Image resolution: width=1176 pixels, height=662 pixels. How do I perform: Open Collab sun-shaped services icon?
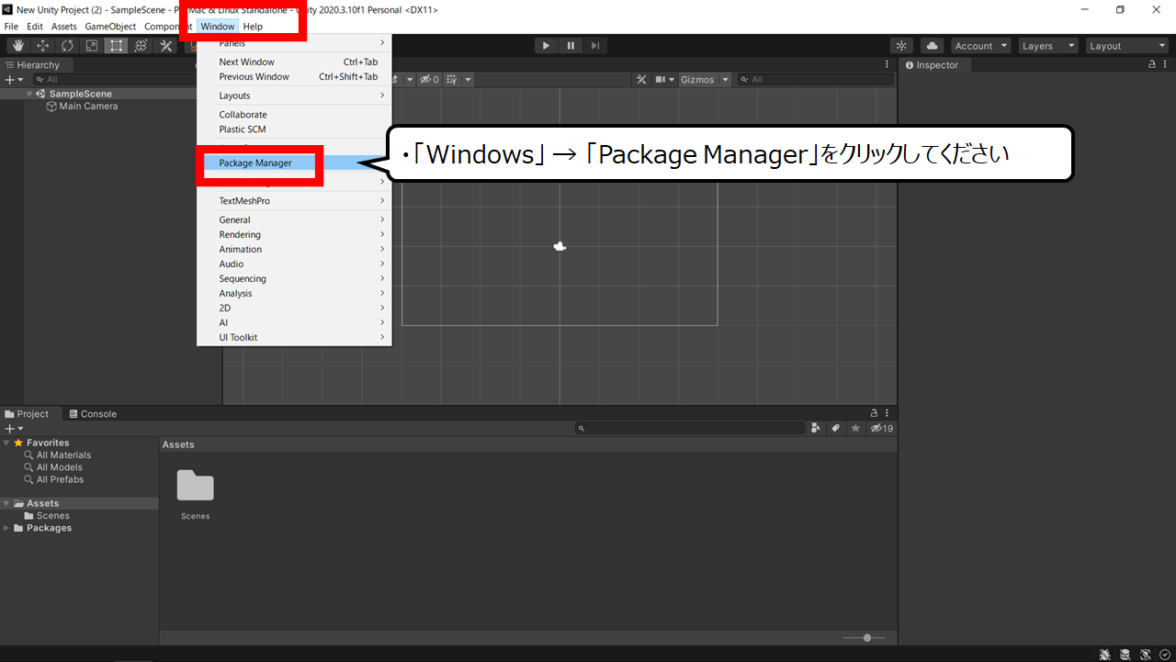(902, 46)
